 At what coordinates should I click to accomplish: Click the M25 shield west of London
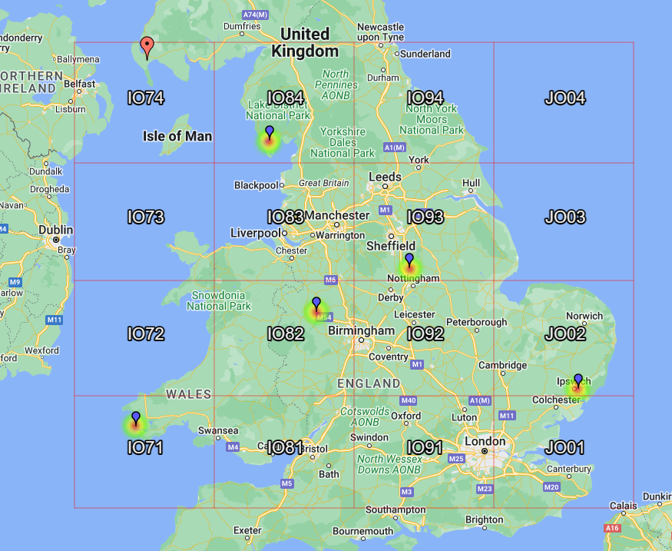click(x=456, y=458)
